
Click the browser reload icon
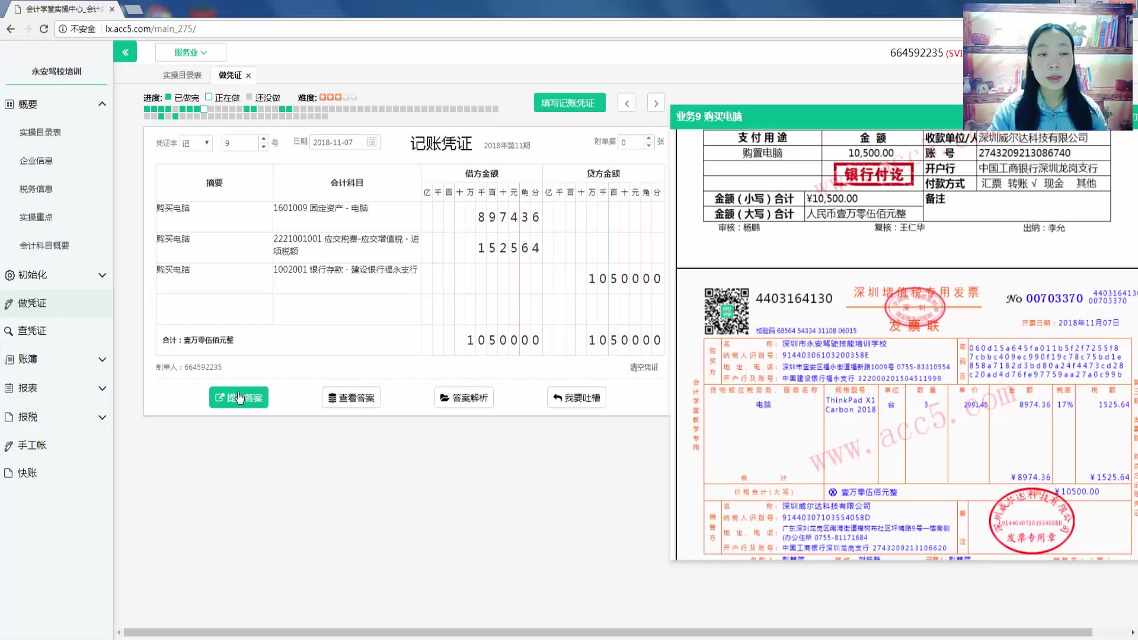pyautogui.click(x=44, y=28)
